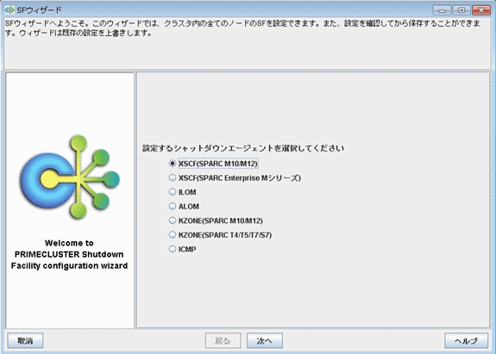Image resolution: width=496 pixels, height=354 pixels.
Task: Choose XSCF(SPARC Enterprise M series) shutdown agent
Action: (x=172, y=177)
